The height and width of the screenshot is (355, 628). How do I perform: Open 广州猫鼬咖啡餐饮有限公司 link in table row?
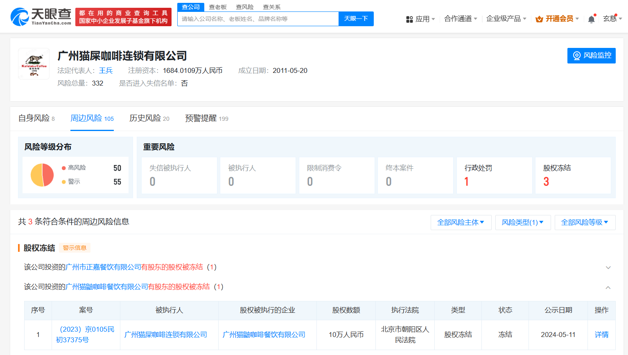(264, 335)
